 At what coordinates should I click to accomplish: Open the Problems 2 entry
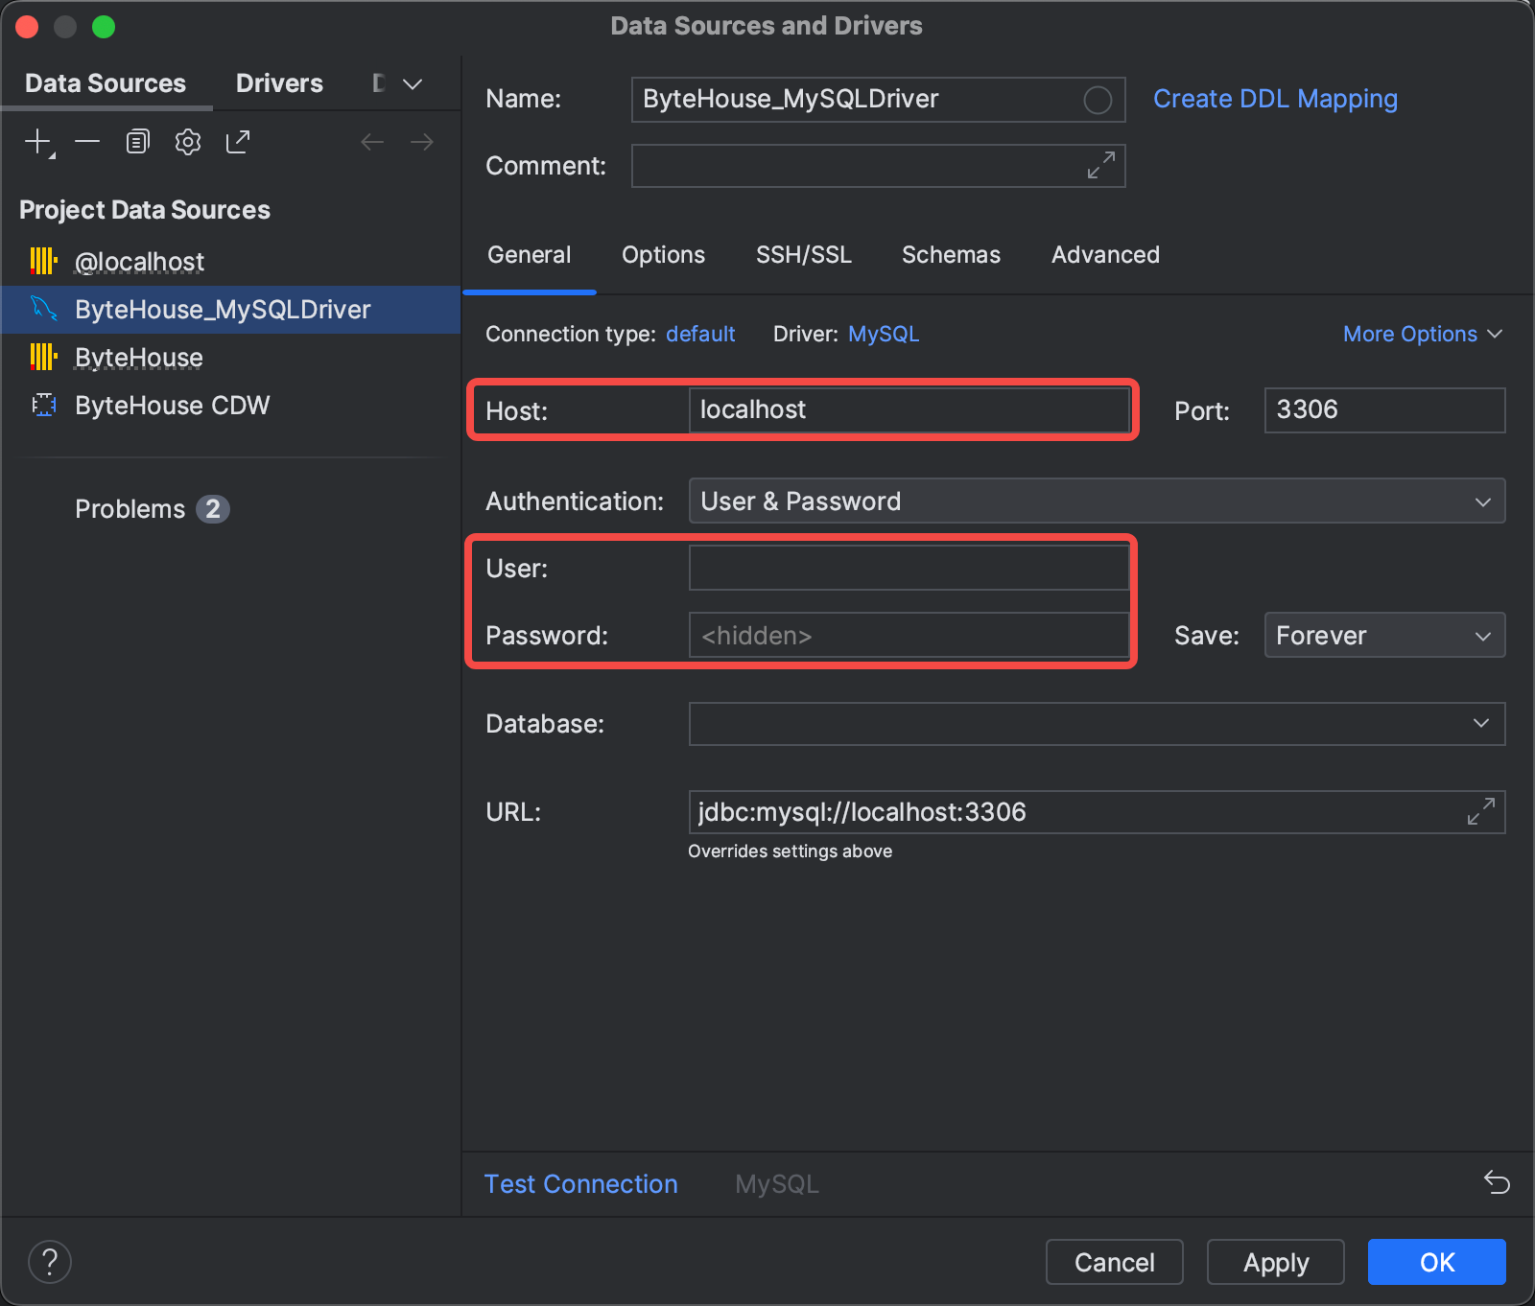click(x=152, y=508)
